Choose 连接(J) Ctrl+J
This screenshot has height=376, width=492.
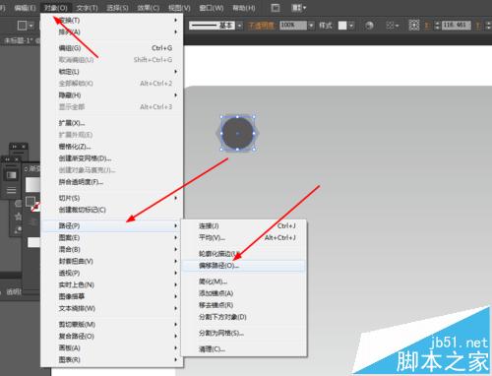244,226
